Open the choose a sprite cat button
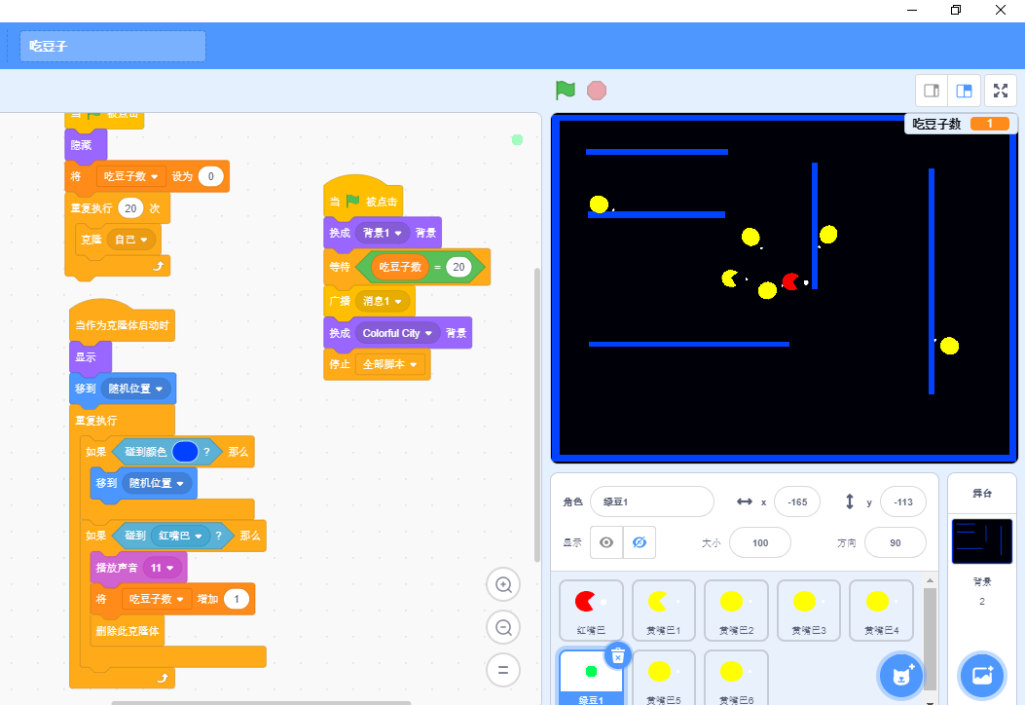This screenshot has width=1025, height=705. 901,676
